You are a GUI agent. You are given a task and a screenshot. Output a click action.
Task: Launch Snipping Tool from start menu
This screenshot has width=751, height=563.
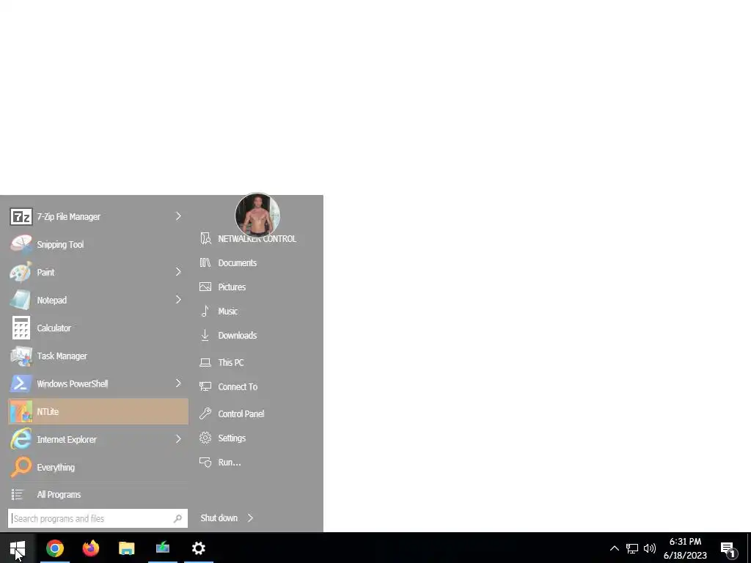[98, 244]
